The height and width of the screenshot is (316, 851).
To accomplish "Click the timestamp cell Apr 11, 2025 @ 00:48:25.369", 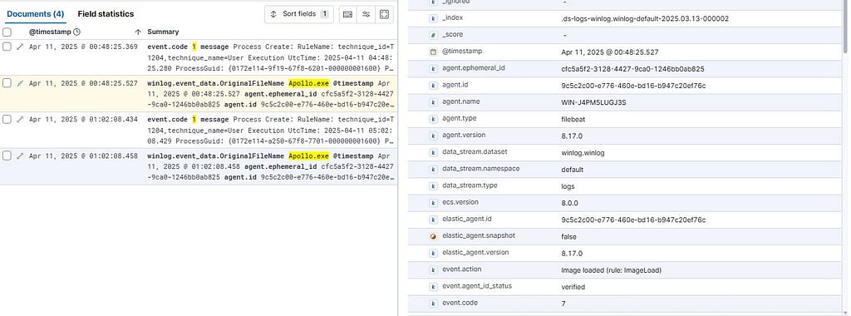I will click(83, 47).
